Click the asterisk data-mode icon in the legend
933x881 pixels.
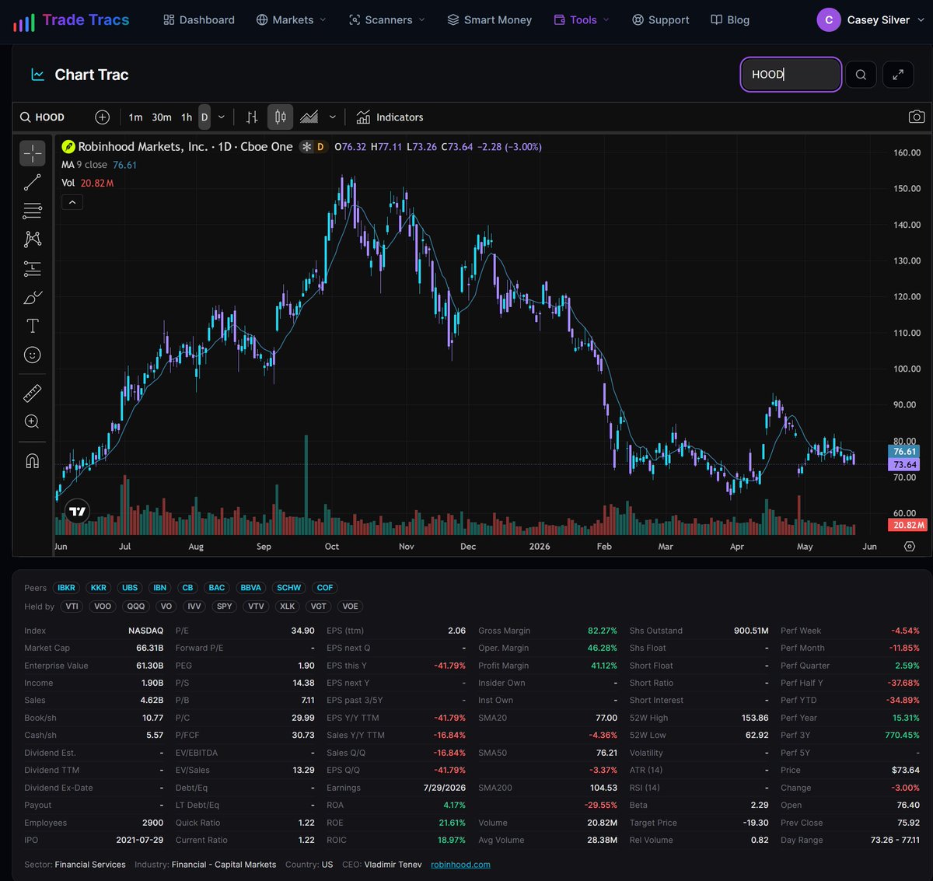pyautogui.click(x=306, y=147)
